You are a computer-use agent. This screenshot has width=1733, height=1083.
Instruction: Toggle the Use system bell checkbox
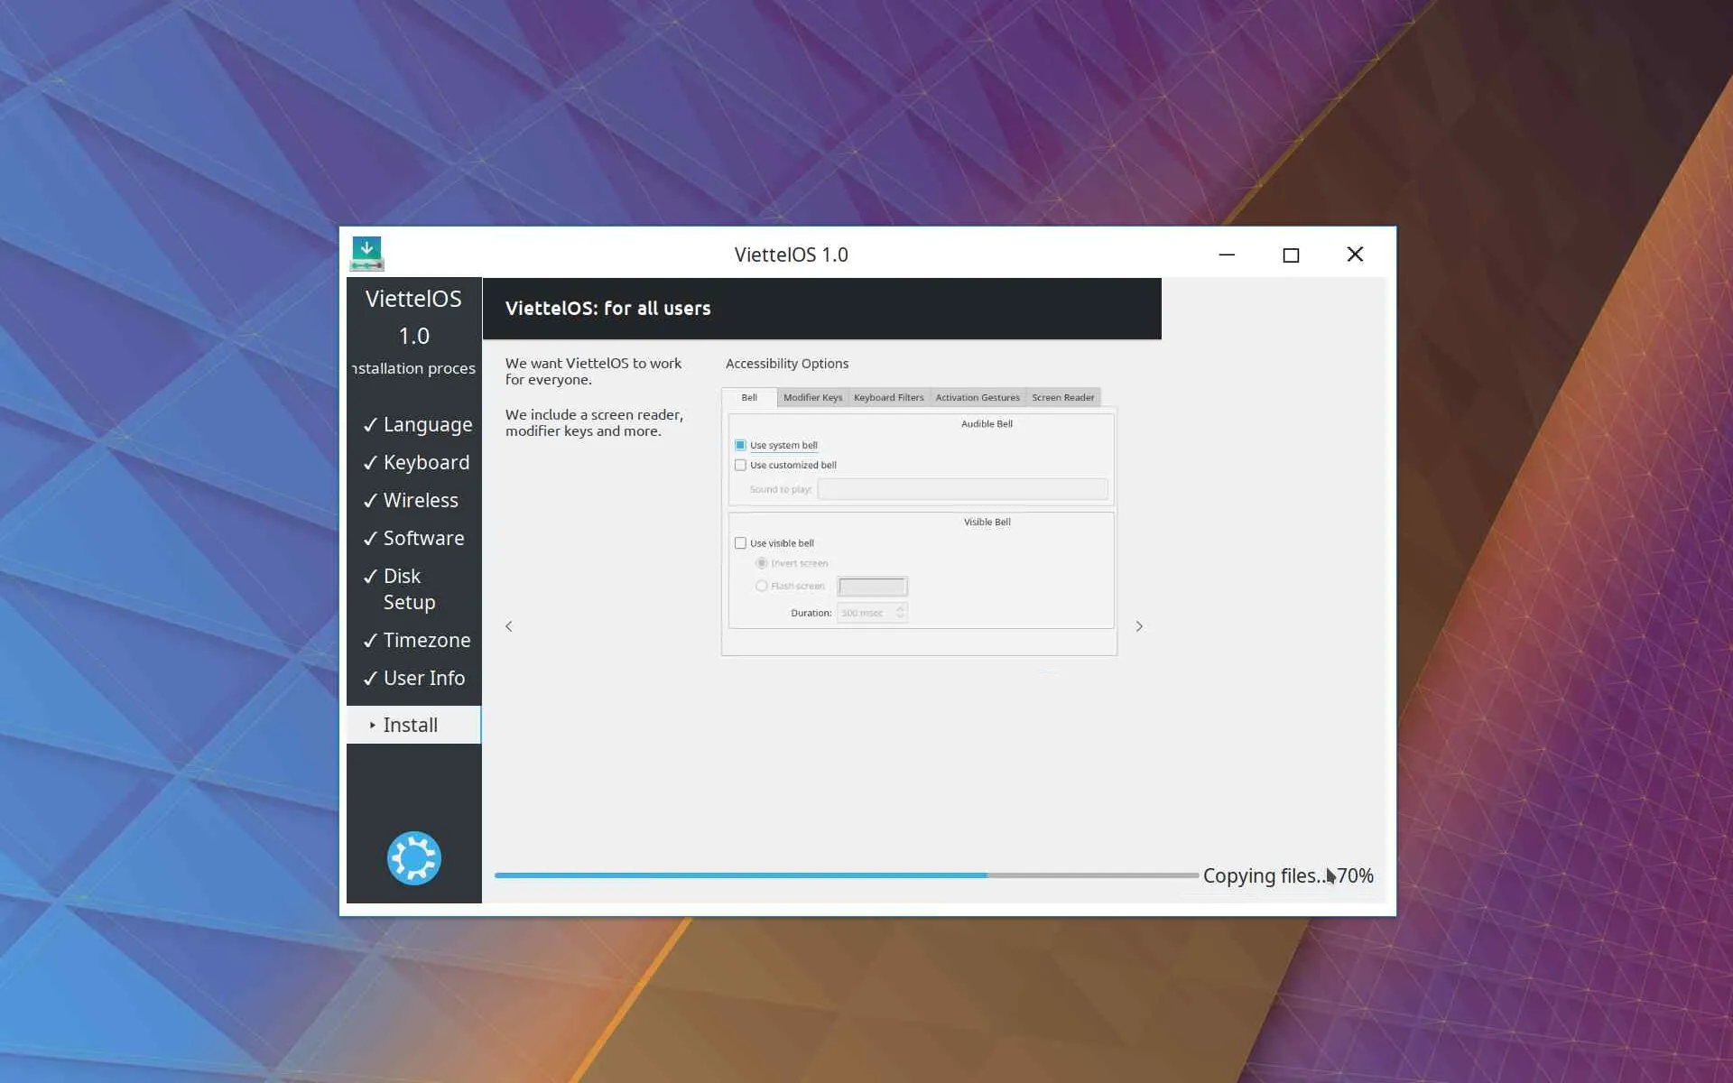point(741,445)
